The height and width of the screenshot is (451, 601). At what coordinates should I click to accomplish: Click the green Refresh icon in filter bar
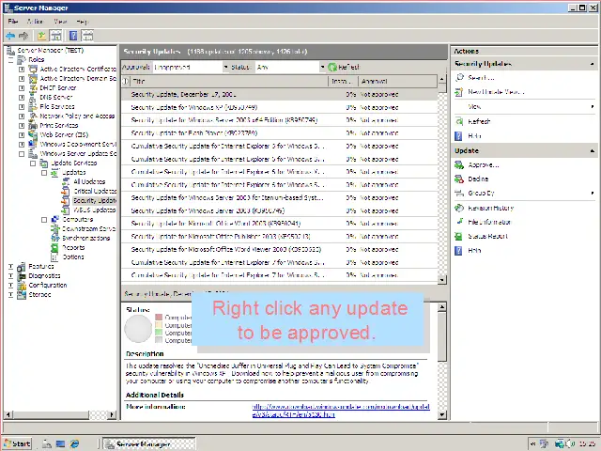pos(331,67)
